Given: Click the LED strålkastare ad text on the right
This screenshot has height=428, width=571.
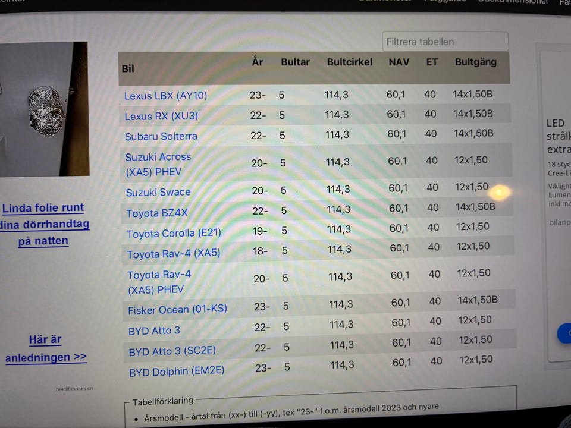Looking at the screenshot, I should (x=559, y=137).
